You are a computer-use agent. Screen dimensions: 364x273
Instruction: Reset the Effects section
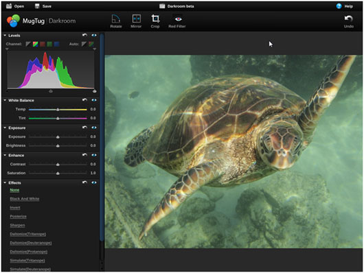pos(84,182)
